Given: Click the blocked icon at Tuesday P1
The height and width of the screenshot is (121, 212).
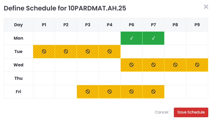Looking at the screenshot, I should coord(44,51).
